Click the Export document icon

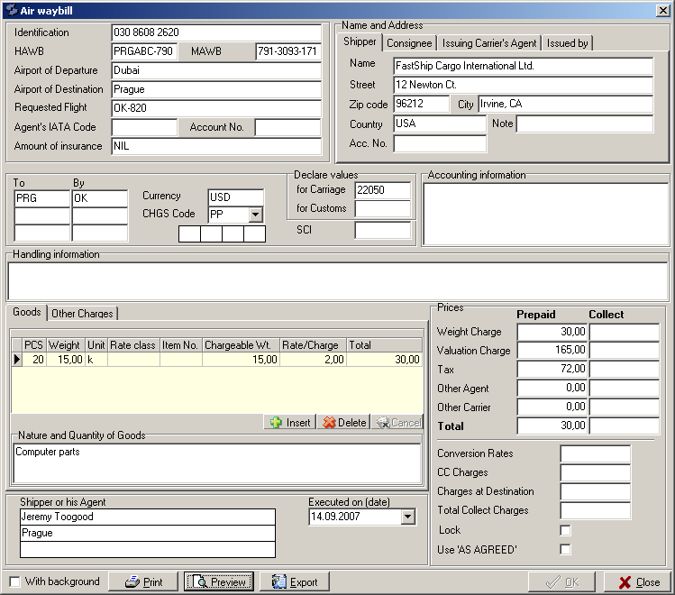tap(279, 581)
